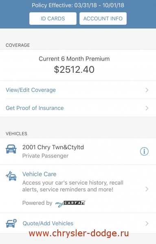Click the myCARFAX logo

(70, 203)
